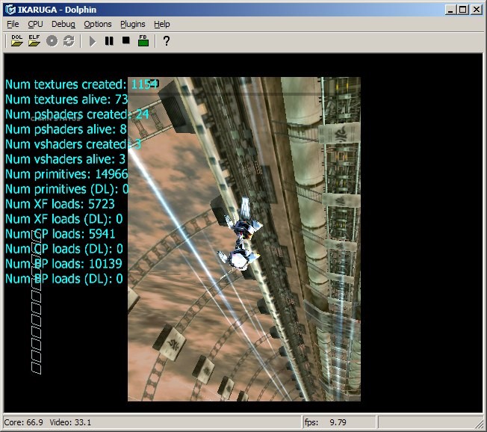Close the Dolphin window
This screenshot has height=432, width=487.
pos(476,10)
